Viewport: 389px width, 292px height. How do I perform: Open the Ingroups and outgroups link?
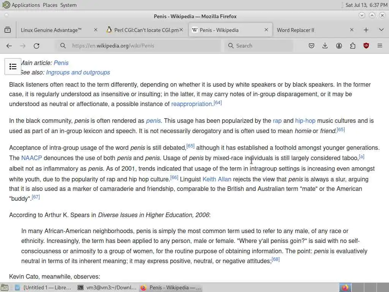78,73
